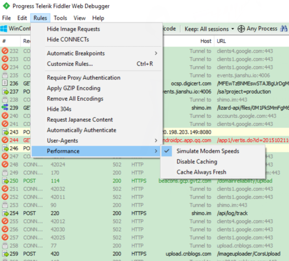The height and width of the screenshot is (261, 289).
Task: Open the Edit menu
Action: coord(22,18)
